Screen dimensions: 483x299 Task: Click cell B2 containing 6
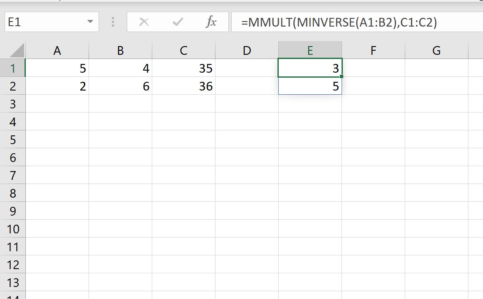(121, 86)
